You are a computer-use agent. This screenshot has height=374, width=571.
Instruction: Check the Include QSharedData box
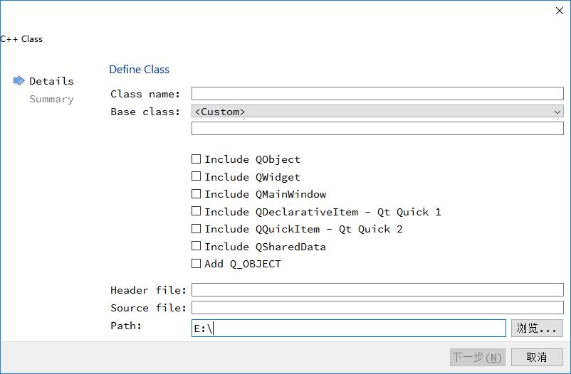197,247
